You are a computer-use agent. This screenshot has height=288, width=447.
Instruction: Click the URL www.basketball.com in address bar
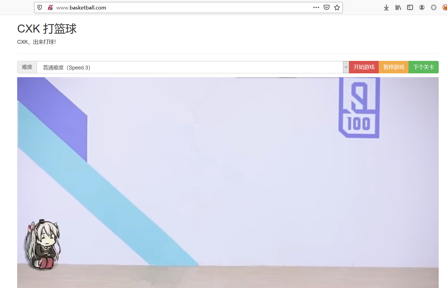(x=81, y=8)
